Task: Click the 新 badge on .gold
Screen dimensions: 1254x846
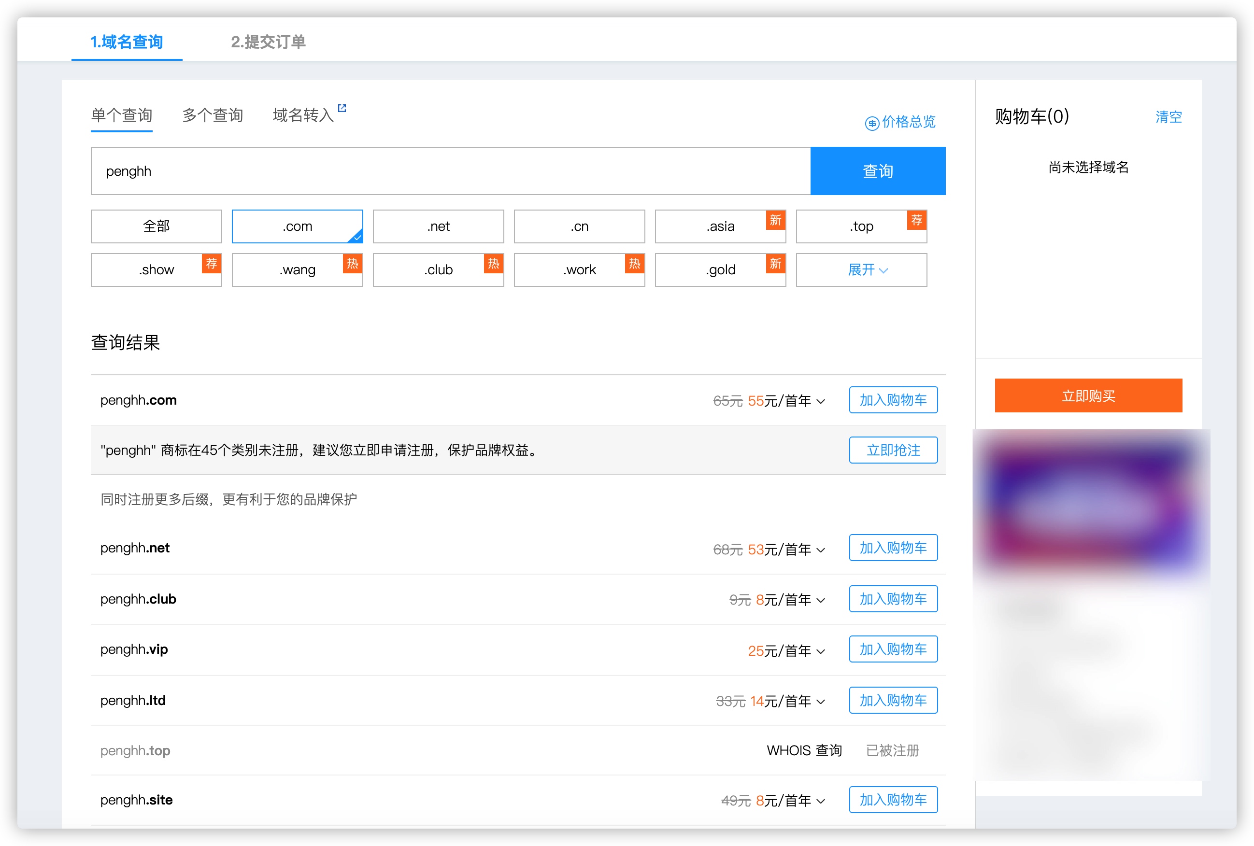Action: tap(775, 263)
